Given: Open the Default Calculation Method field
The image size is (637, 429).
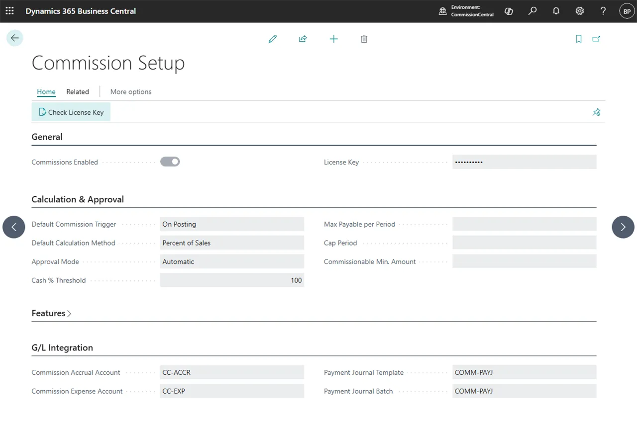Looking at the screenshot, I should click(232, 243).
